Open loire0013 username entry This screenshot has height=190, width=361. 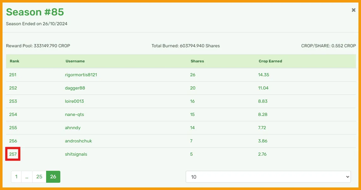(74, 101)
